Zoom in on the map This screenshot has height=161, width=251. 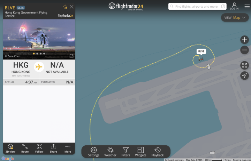point(244,40)
